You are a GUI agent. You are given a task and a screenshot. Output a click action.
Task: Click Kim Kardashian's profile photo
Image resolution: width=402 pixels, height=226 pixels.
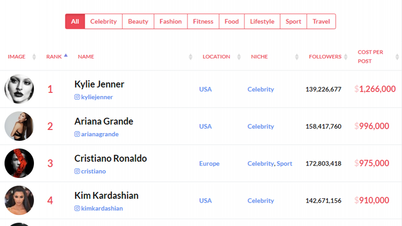coord(19,200)
